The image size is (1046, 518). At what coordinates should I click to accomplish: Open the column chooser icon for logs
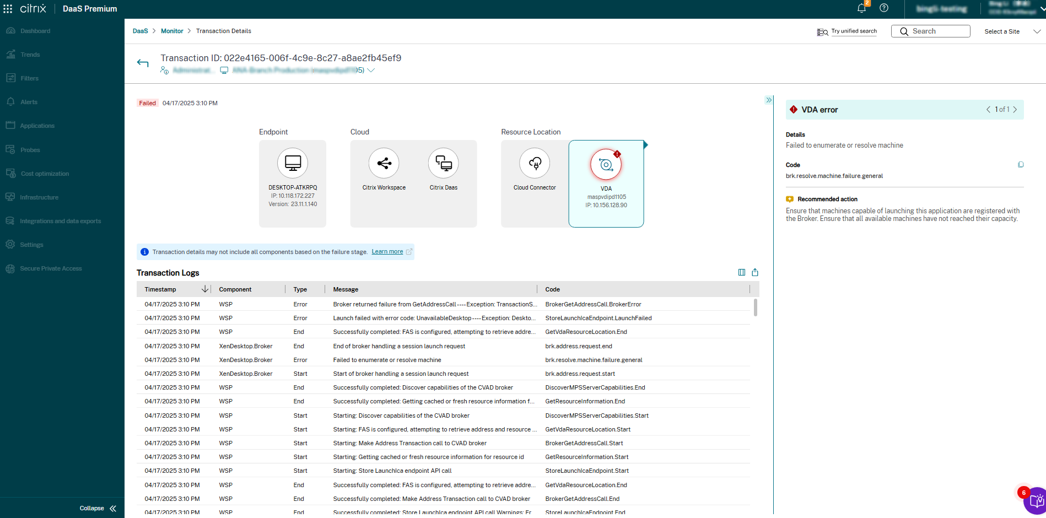click(742, 272)
